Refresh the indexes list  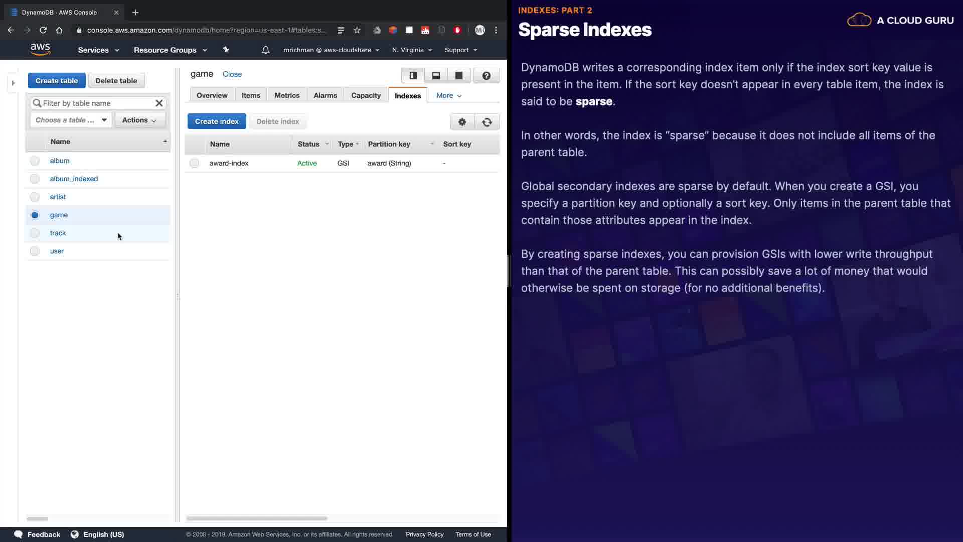487,122
